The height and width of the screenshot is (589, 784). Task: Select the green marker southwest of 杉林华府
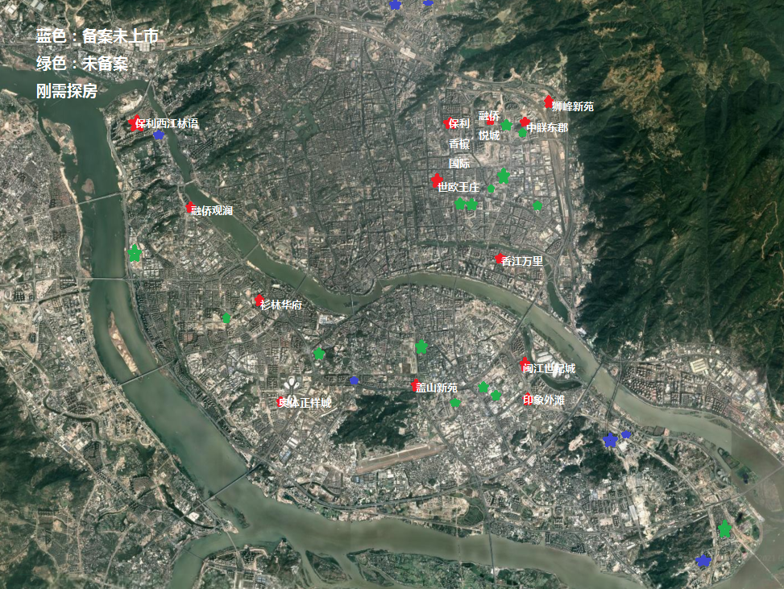click(226, 317)
